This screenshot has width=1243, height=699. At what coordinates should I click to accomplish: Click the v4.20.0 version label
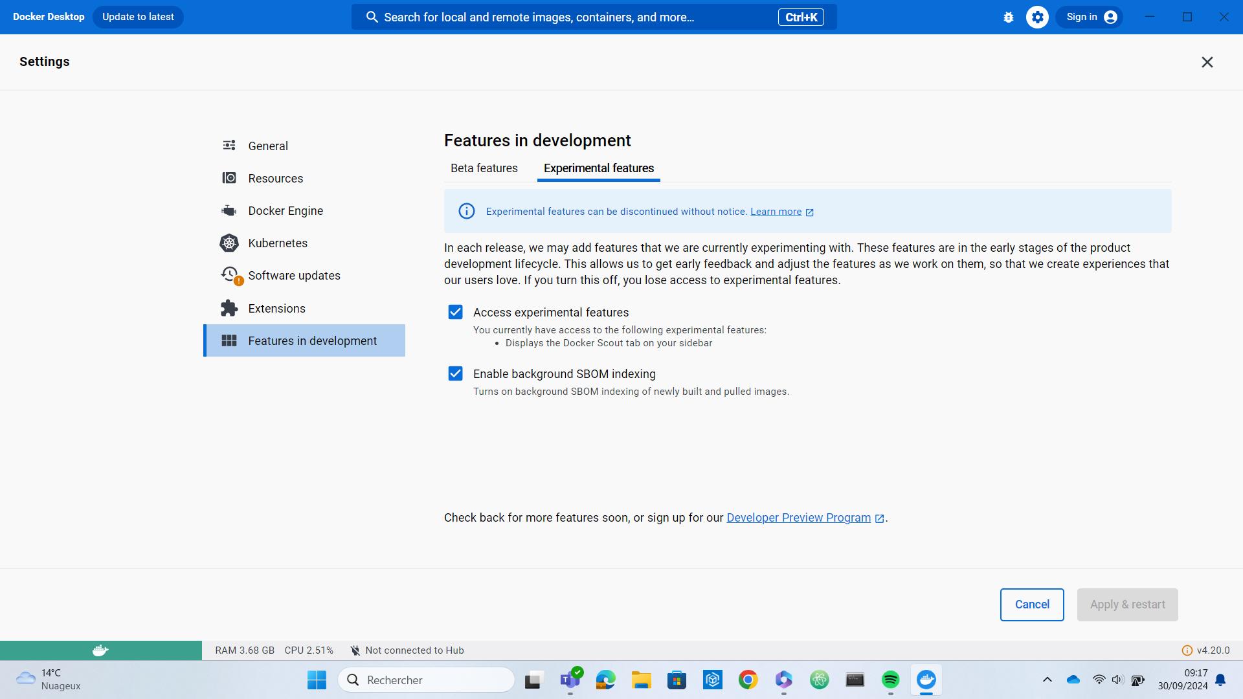pyautogui.click(x=1213, y=650)
